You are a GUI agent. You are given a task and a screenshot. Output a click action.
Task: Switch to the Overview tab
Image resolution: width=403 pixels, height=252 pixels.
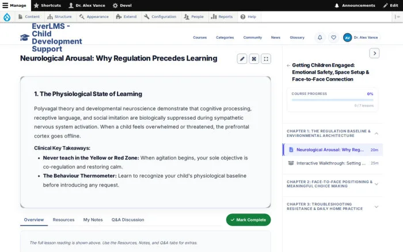(34, 220)
